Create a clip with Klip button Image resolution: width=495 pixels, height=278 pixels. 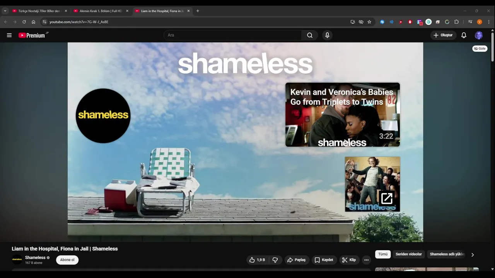click(349, 260)
